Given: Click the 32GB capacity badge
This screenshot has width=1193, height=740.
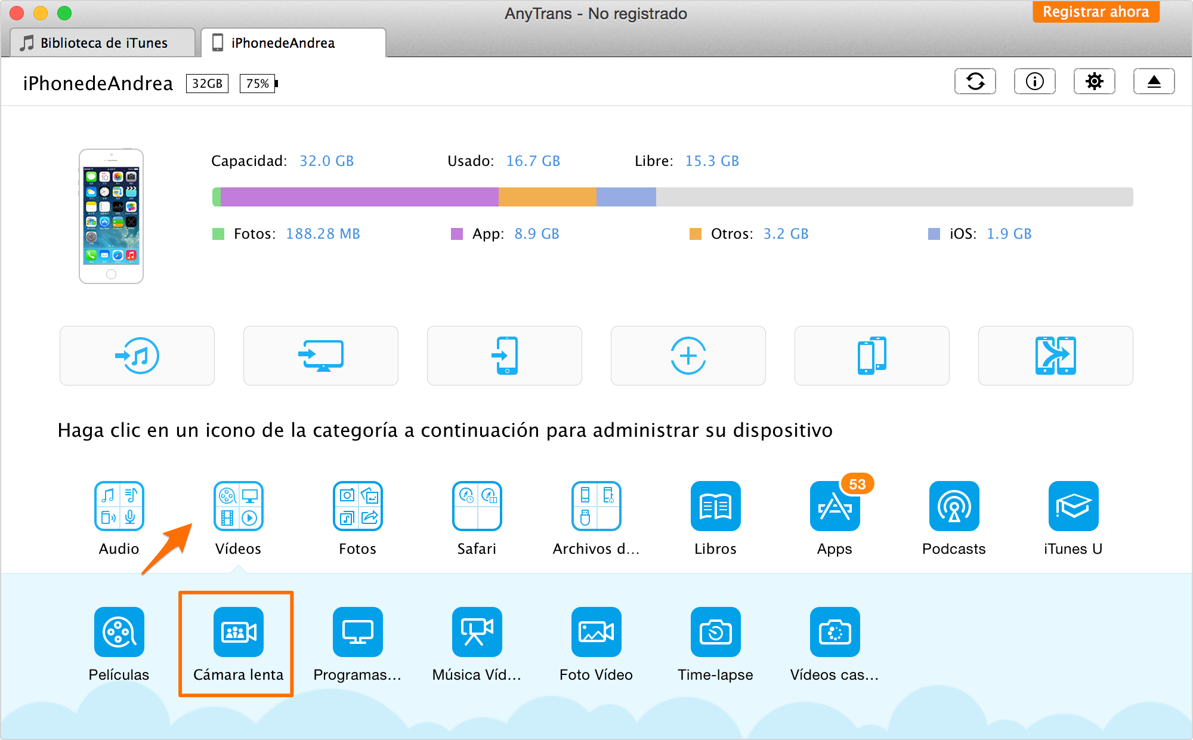Looking at the screenshot, I should coord(207,84).
